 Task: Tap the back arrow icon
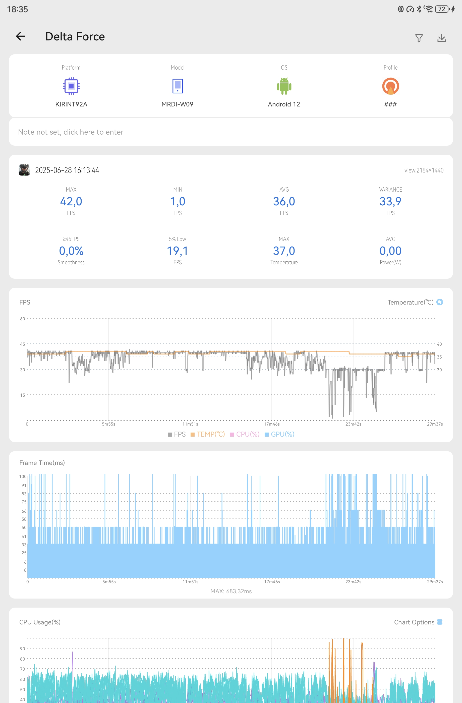coord(20,36)
